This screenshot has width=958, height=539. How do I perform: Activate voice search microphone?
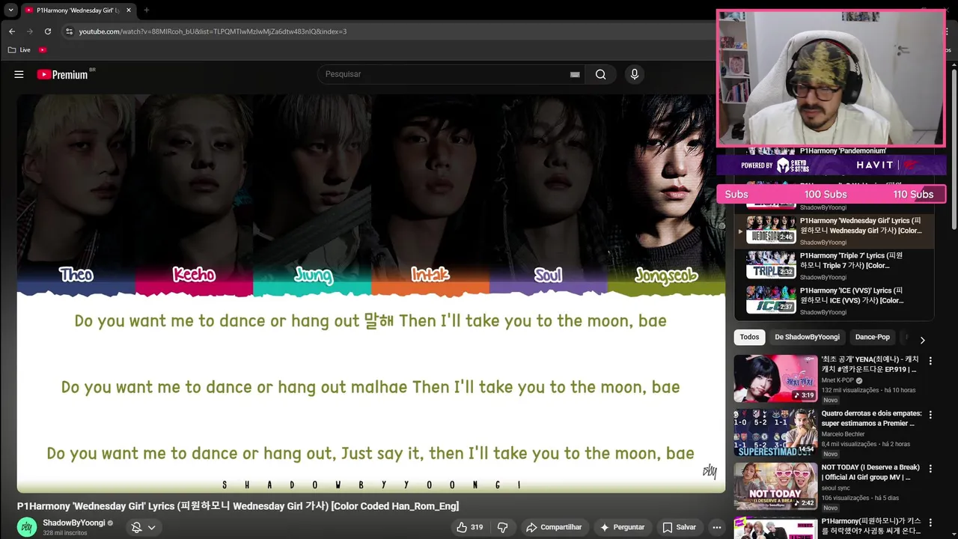pyautogui.click(x=635, y=74)
